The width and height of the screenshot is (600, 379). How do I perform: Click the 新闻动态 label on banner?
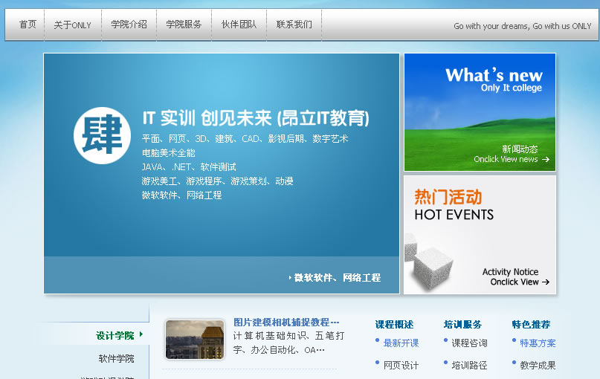[520, 149]
